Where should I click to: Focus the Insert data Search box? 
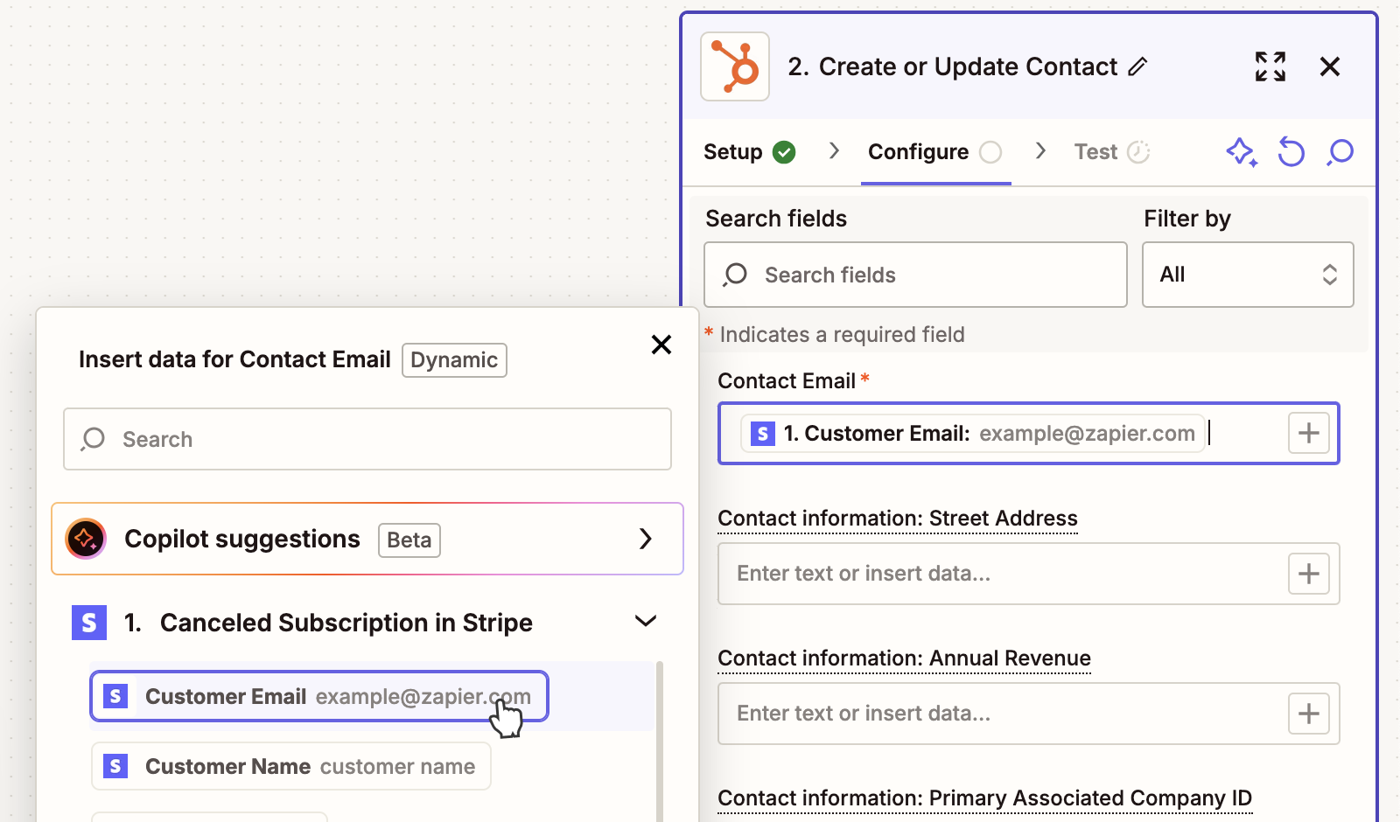coord(367,439)
